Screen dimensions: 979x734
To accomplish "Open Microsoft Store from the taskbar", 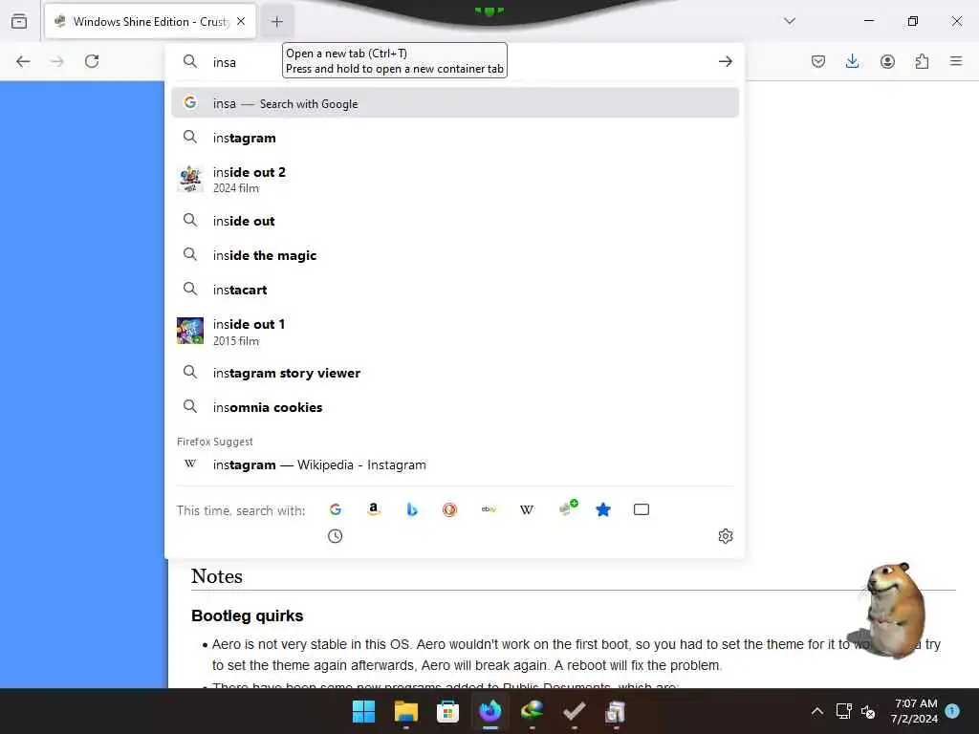I will [447, 711].
